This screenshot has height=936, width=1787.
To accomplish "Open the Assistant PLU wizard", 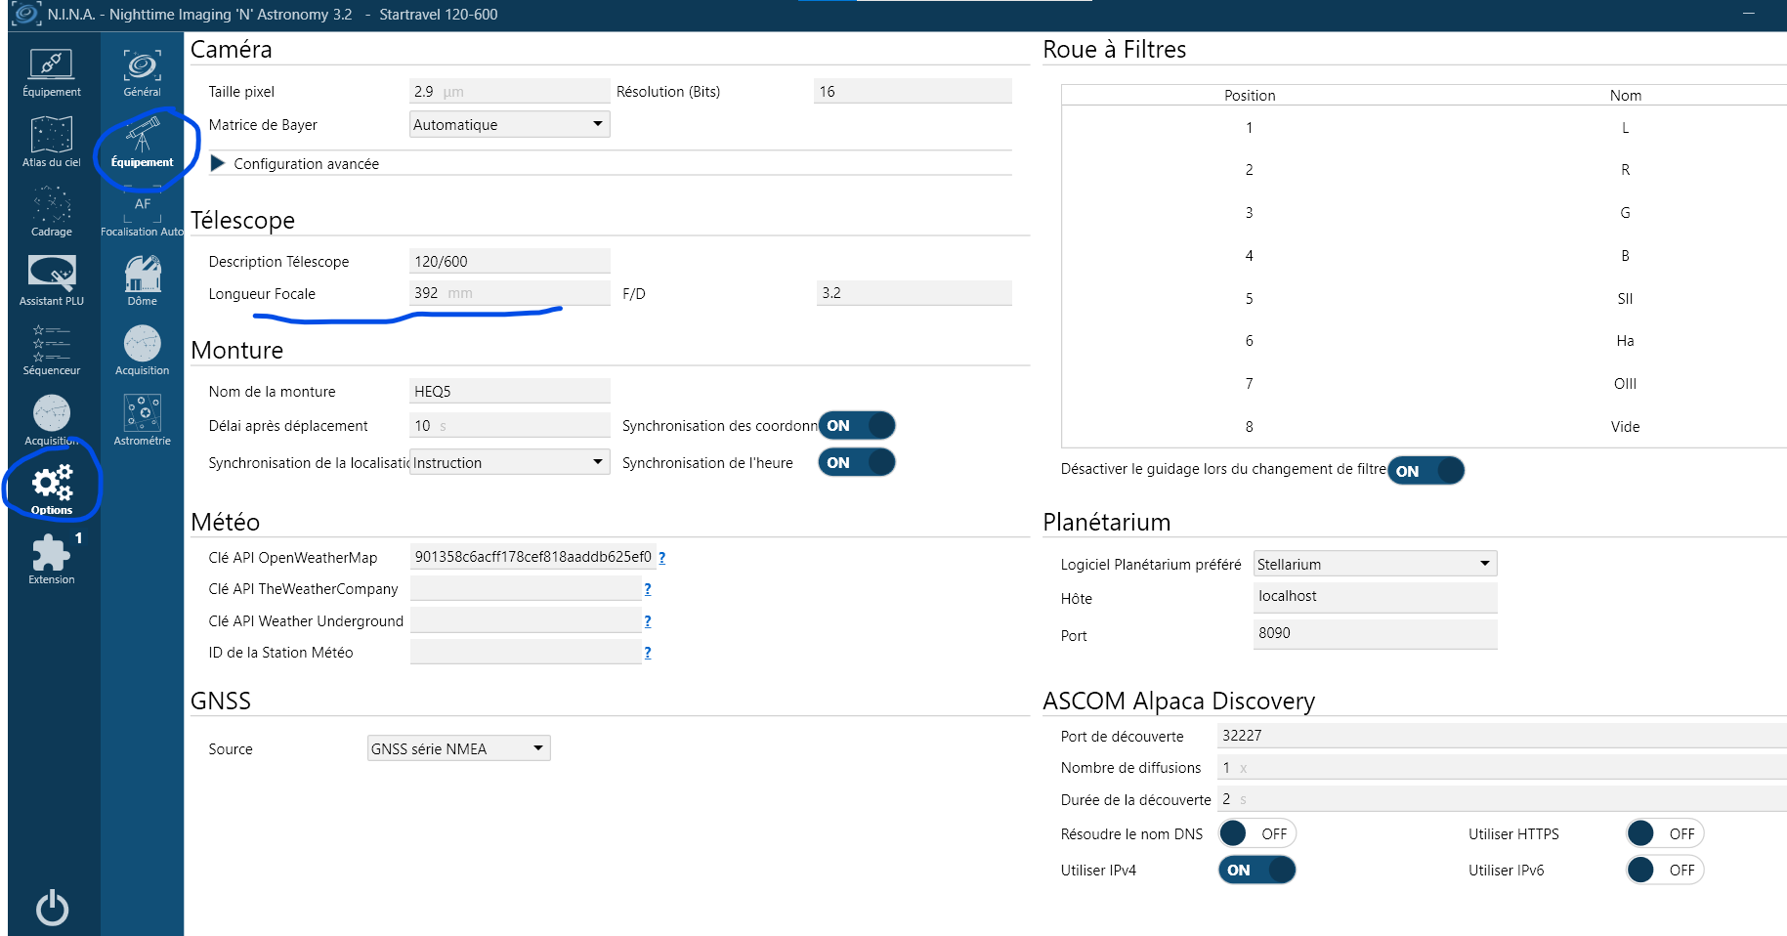I will tap(52, 281).
